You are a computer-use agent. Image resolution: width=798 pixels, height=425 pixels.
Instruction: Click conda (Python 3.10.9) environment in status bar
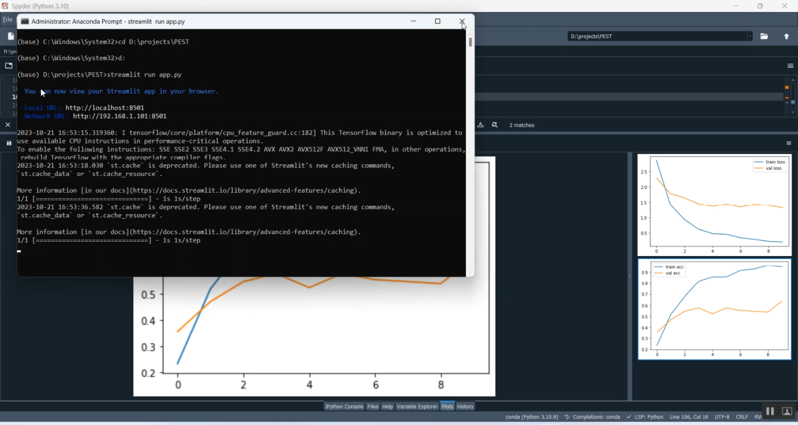531,417
